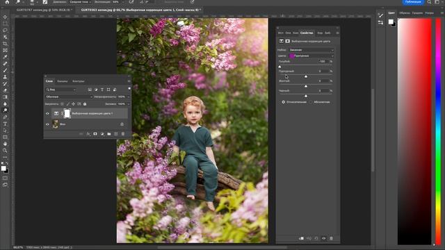Click the mask icon in Properties header

[287, 41]
